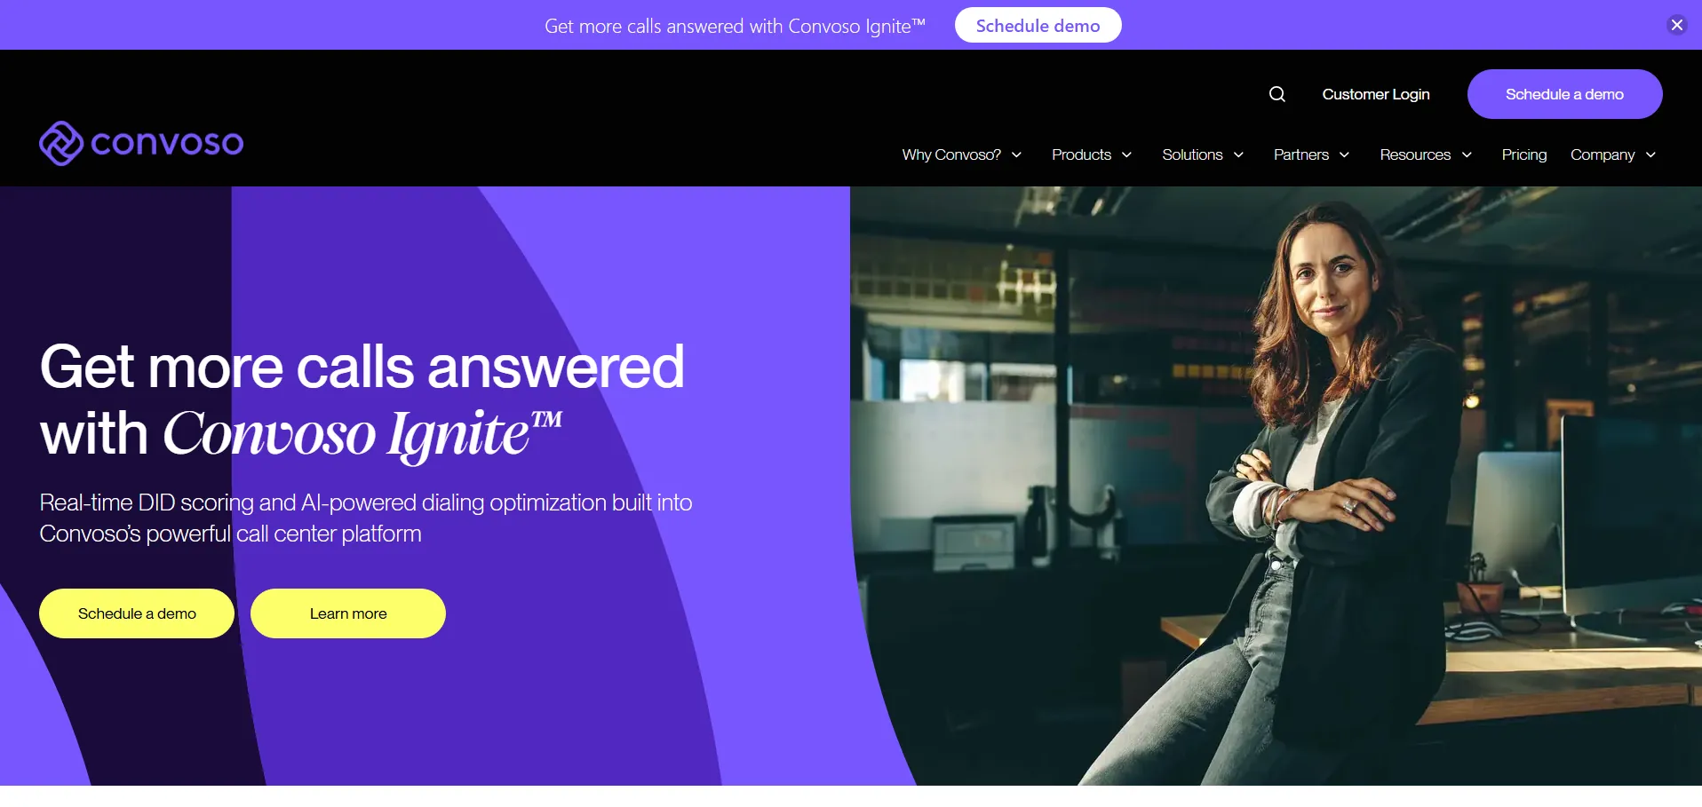This screenshot has width=1702, height=807.
Task: Open the Solutions menu label
Action: coord(1192,154)
